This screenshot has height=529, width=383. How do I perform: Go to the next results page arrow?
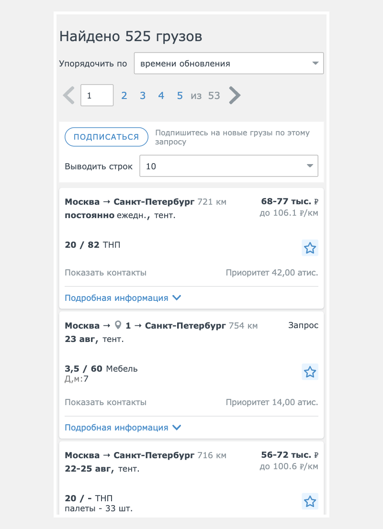click(235, 96)
